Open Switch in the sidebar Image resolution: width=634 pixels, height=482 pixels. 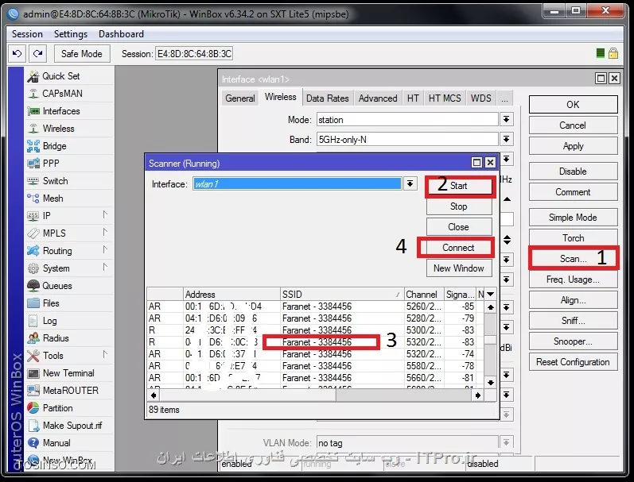pyautogui.click(x=55, y=181)
